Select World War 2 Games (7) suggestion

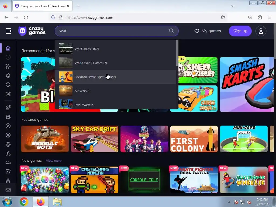[116, 63]
